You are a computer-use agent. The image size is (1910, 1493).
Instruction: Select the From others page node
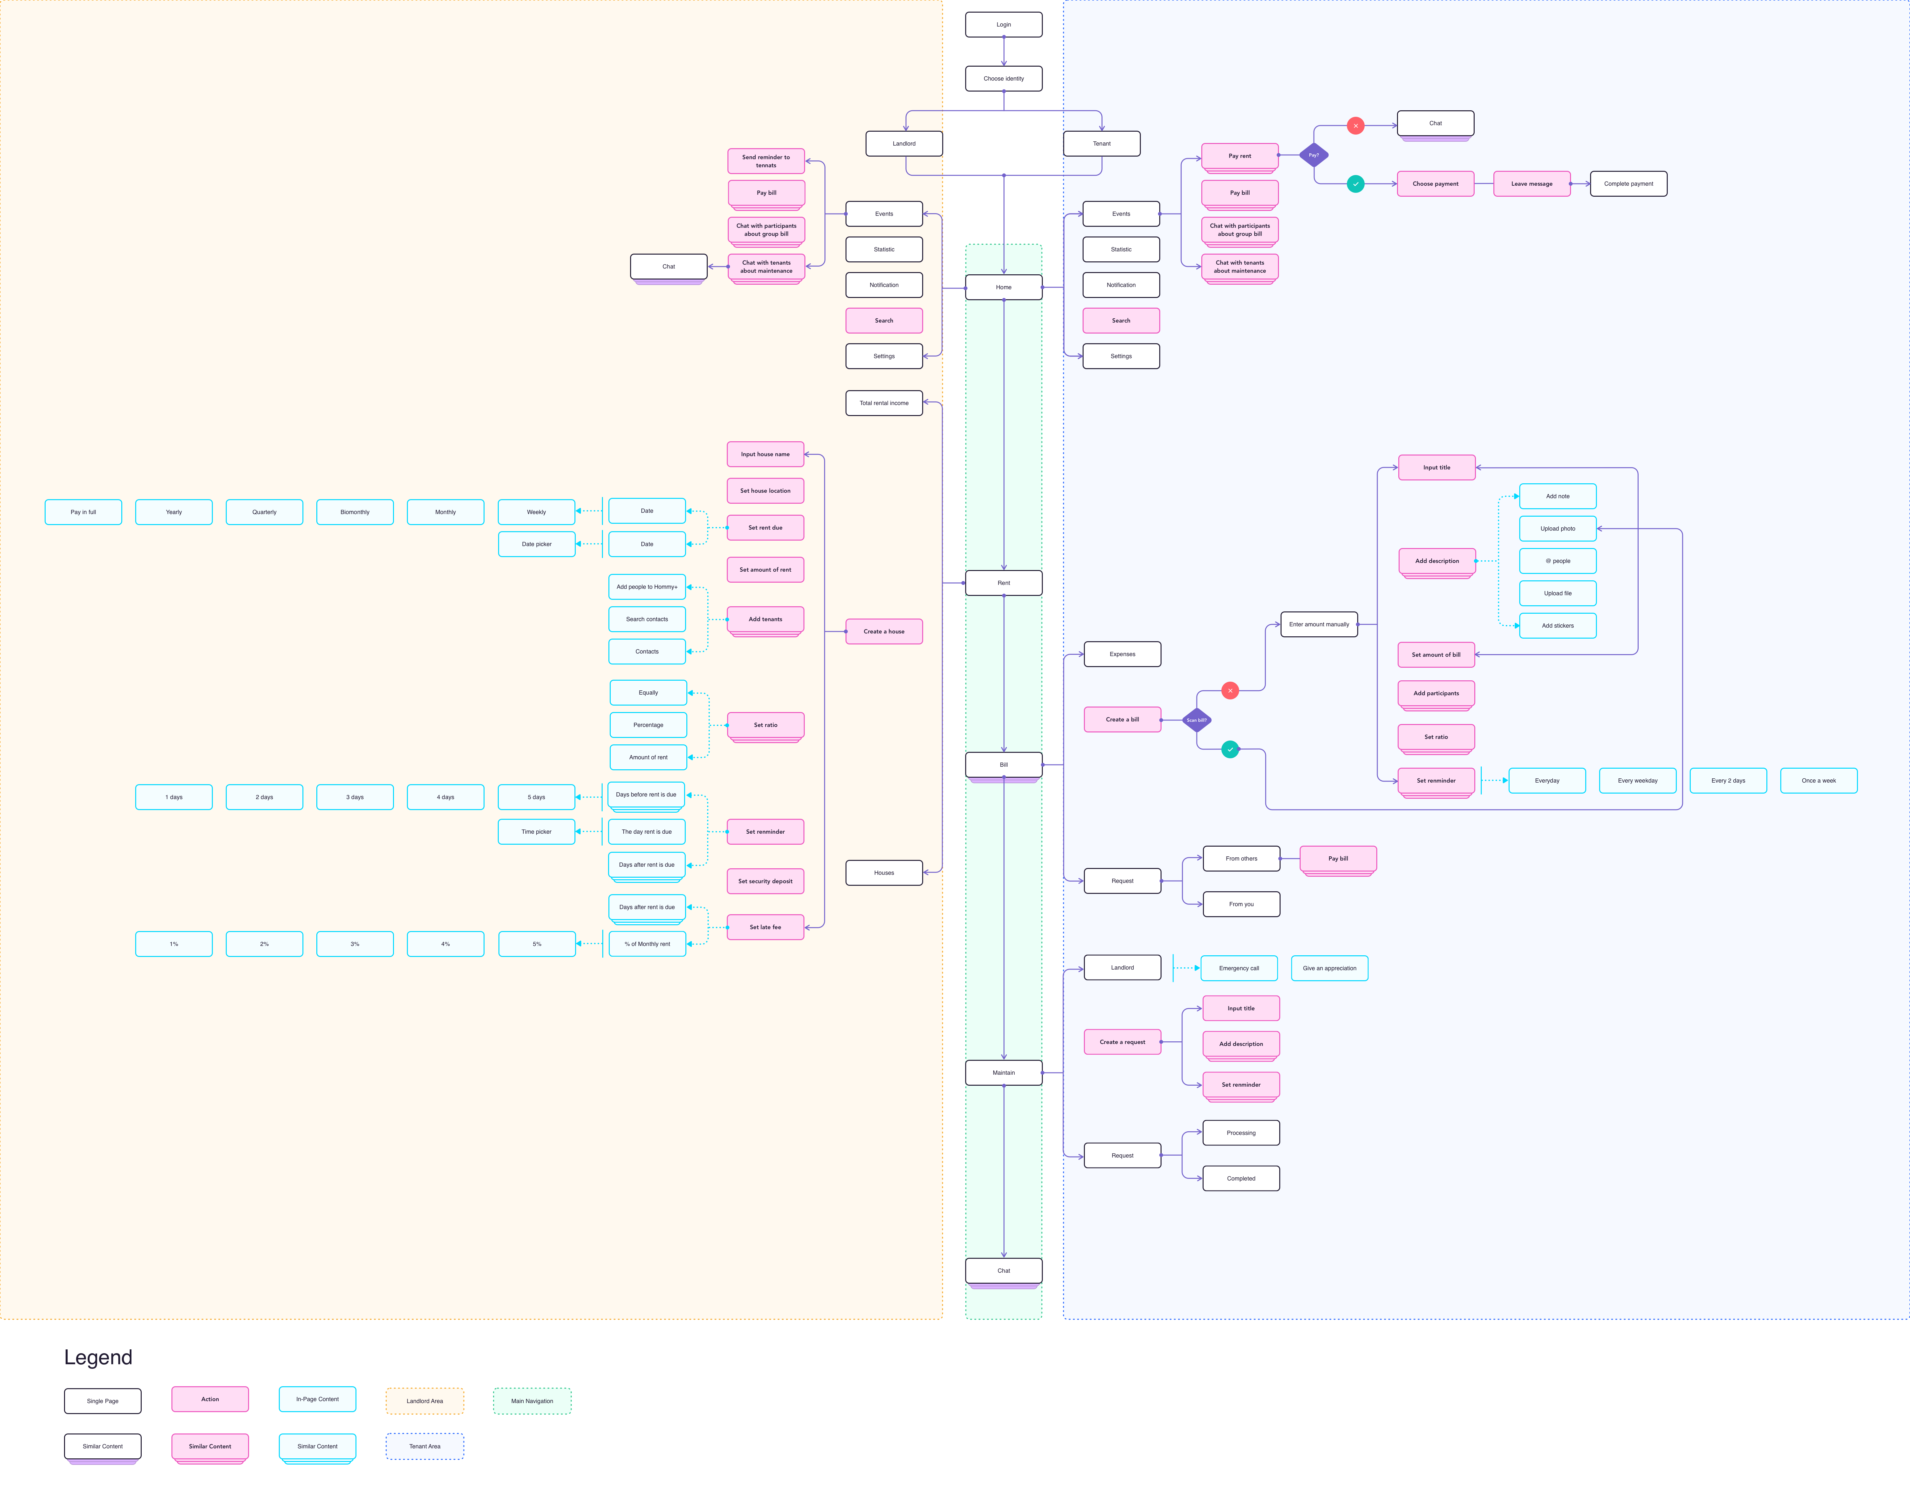click(1242, 859)
